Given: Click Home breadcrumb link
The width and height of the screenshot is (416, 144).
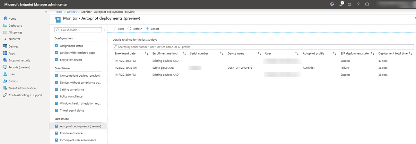Looking at the screenshot, I should tap(59, 12).
